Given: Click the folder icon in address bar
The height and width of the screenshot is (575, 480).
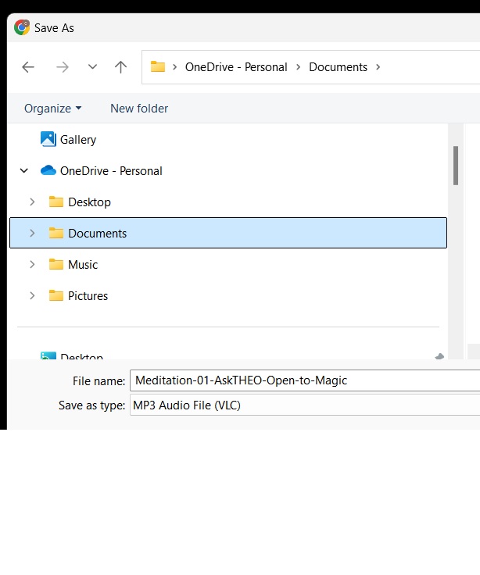Looking at the screenshot, I should tap(158, 67).
